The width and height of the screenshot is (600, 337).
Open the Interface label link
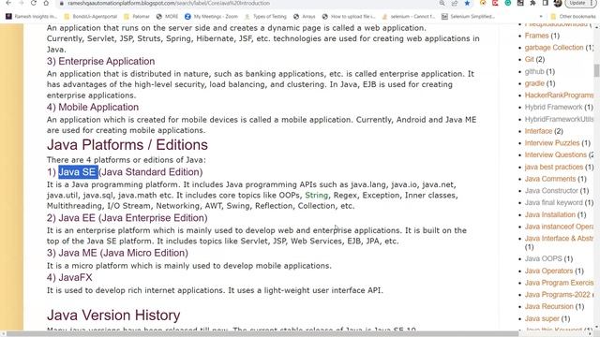click(x=538, y=131)
